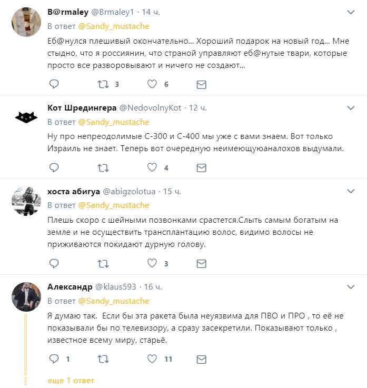This screenshot has width=367, height=388.
Task: Open B@rmaley tweet options chevron
Action: [x=351, y=12]
